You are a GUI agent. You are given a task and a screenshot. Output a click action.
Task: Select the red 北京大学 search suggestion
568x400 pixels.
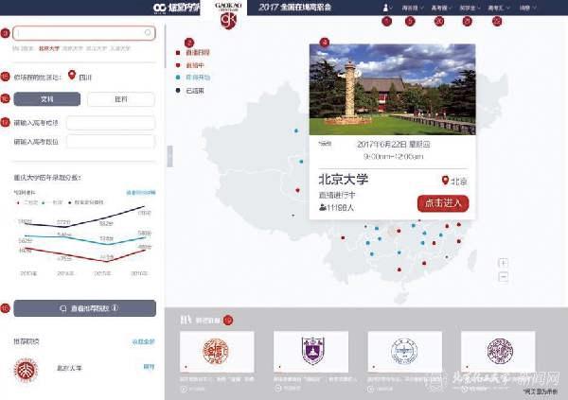pyautogui.click(x=49, y=48)
